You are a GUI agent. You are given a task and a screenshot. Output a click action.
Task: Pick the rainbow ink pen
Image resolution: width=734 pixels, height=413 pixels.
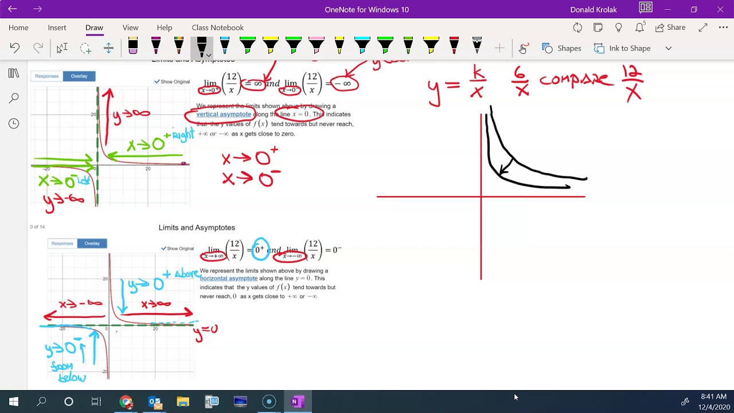tap(179, 46)
